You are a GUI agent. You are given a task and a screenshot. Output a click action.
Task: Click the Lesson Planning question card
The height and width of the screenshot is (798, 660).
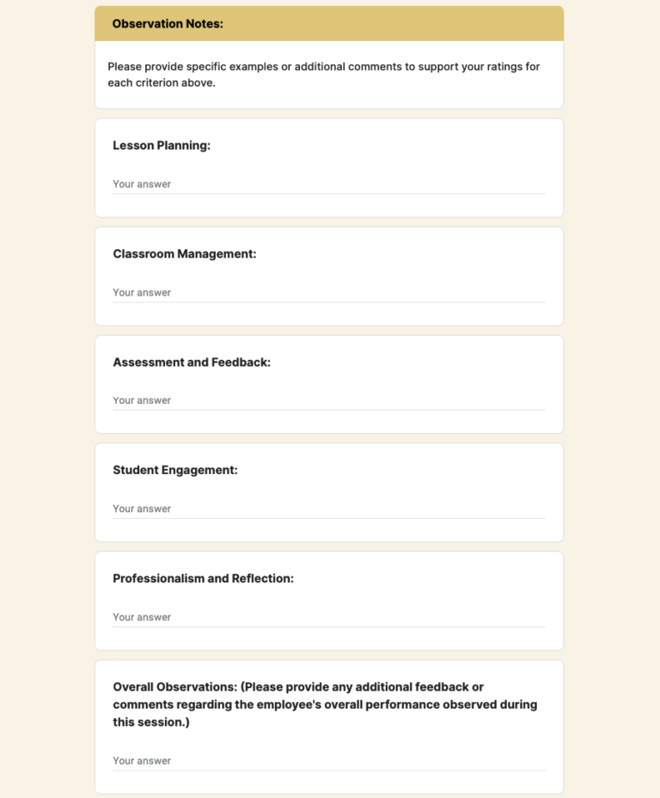pyautogui.click(x=329, y=168)
